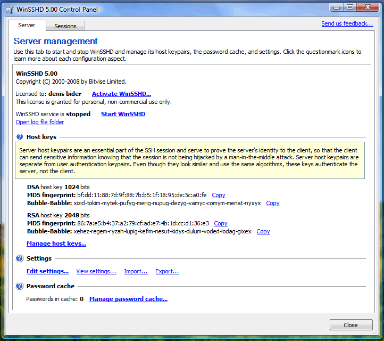The image size is (384, 341).
Task: Open Manage host keys
Action: [56, 243]
